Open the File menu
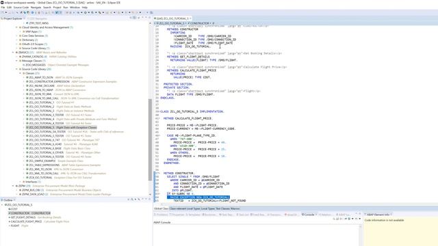438x246 pixels. click(x=3, y=8)
